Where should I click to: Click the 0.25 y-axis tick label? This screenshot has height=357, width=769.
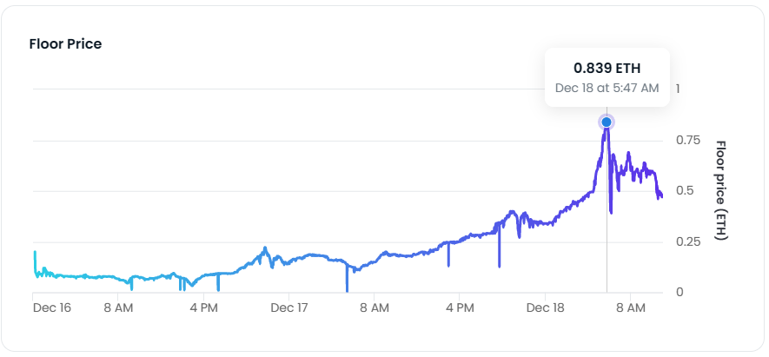click(686, 241)
